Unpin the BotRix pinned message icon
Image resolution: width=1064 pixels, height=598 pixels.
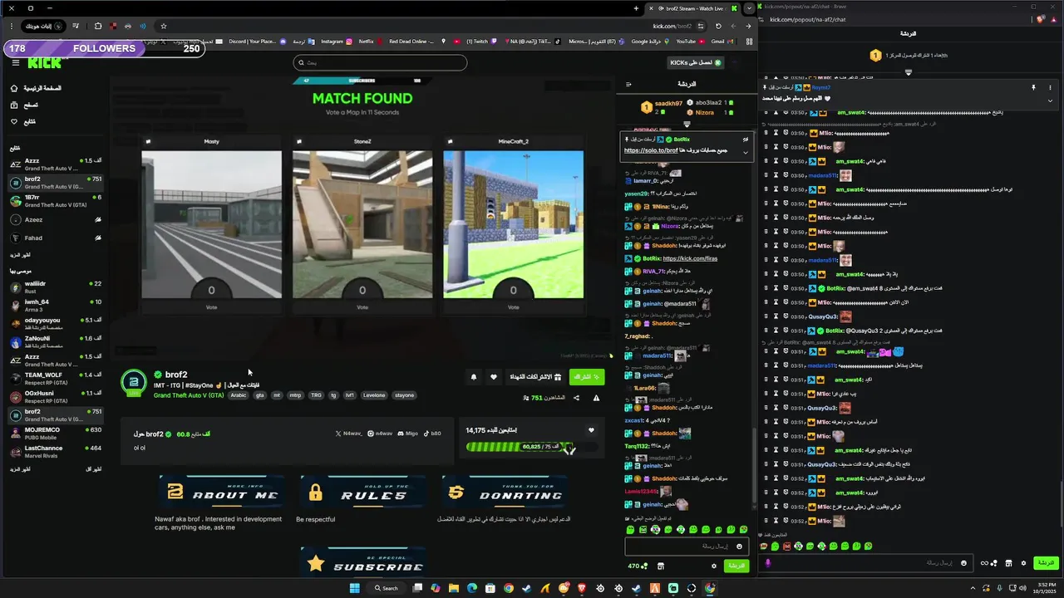[x=746, y=140]
